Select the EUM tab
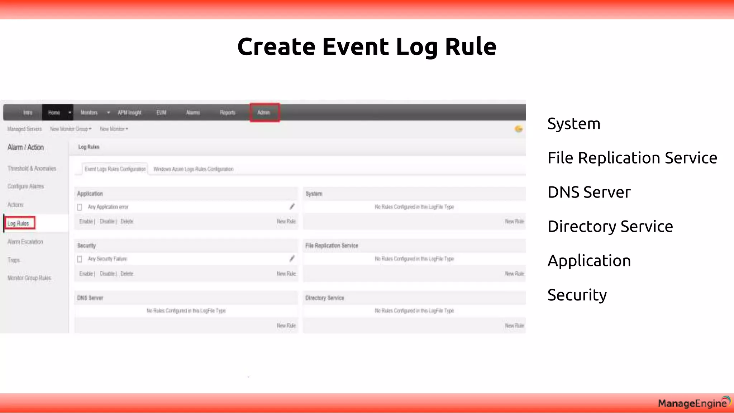The width and height of the screenshot is (734, 413). point(161,113)
